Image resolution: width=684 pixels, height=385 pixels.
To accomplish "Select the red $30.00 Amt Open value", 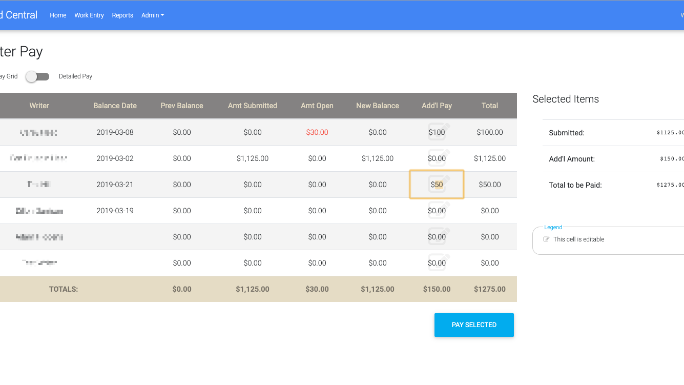I will coord(317,132).
